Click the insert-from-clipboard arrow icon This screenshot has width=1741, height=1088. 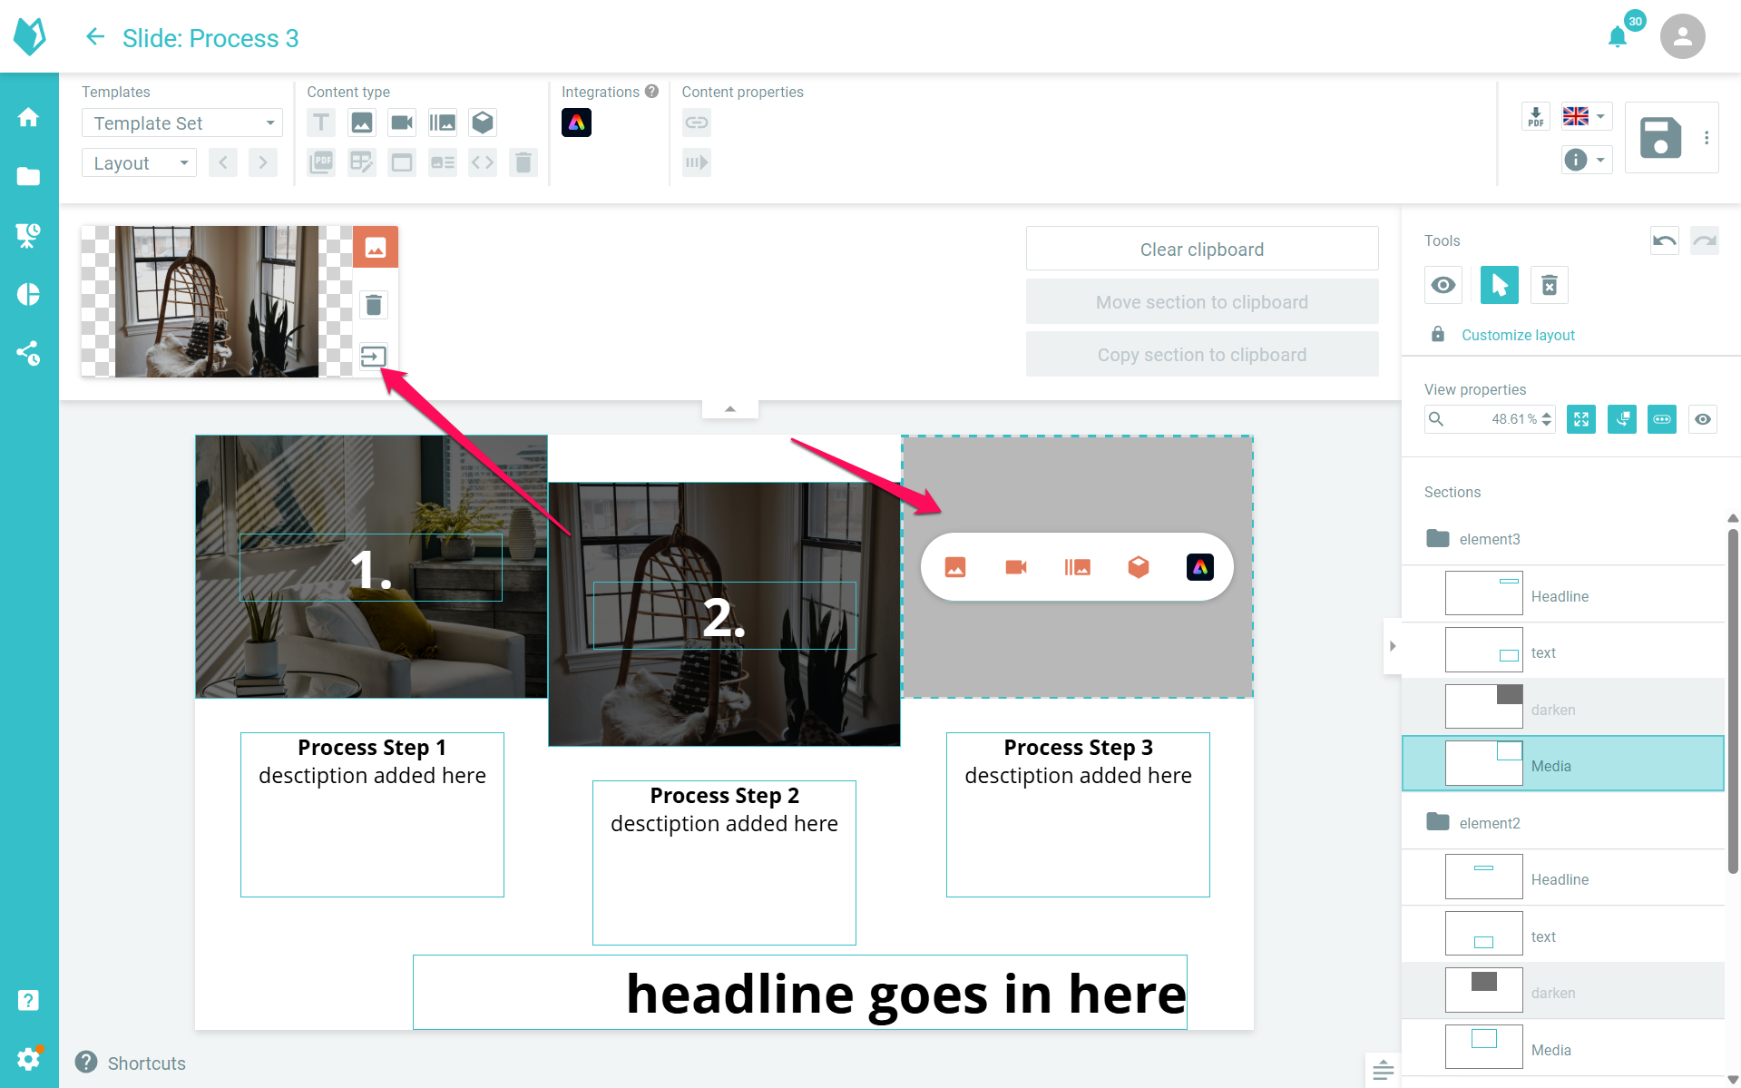pyautogui.click(x=374, y=357)
